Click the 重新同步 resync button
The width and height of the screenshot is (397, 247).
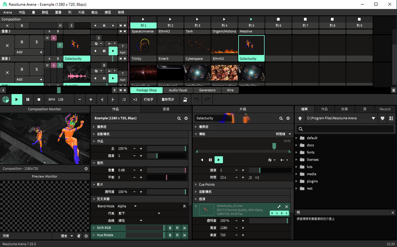(x=168, y=99)
